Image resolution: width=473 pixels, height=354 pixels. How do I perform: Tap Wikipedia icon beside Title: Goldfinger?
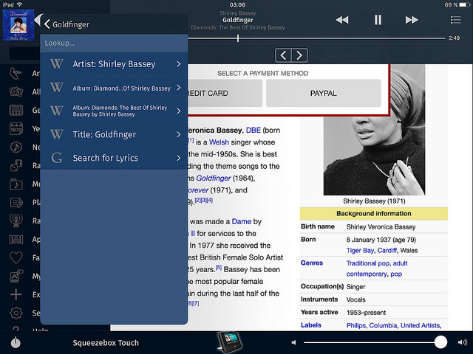click(x=57, y=134)
